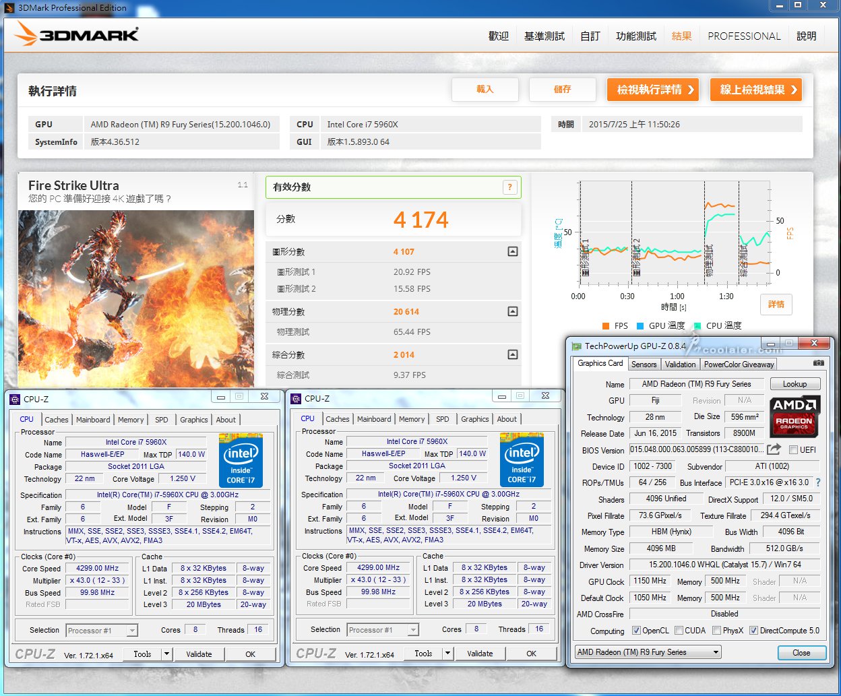Open Mainboard tab in right CPU-Z window
Image resolution: width=841 pixels, height=696 pixels.
click(x=374, y=419)
